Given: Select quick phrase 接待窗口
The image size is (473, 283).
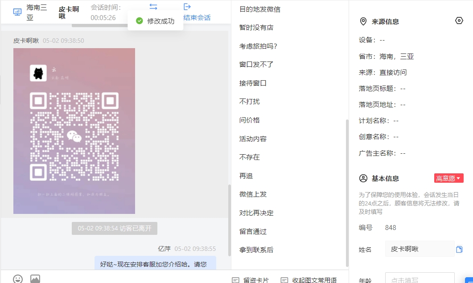Looking at the screenshot, I should click(253, 83).
